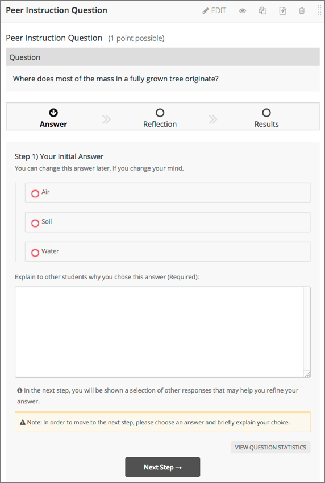The image size is (325, 483).
Task: Select the Air radio option
Action: tap(35, 193)
